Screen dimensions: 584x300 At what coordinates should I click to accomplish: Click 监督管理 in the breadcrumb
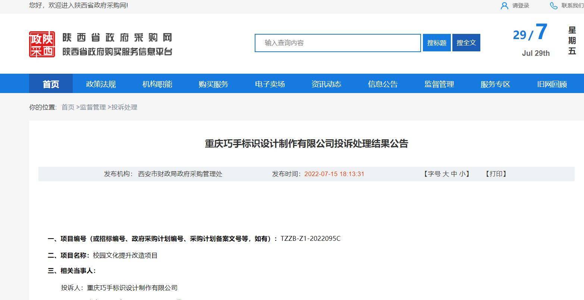coord(93,107)
